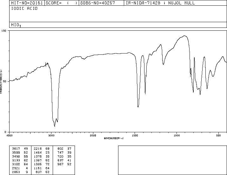Select peak value 3133 in the table

tap(16, 160)
